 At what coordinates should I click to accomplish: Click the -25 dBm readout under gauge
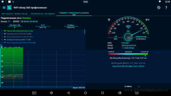pos(116,37)
